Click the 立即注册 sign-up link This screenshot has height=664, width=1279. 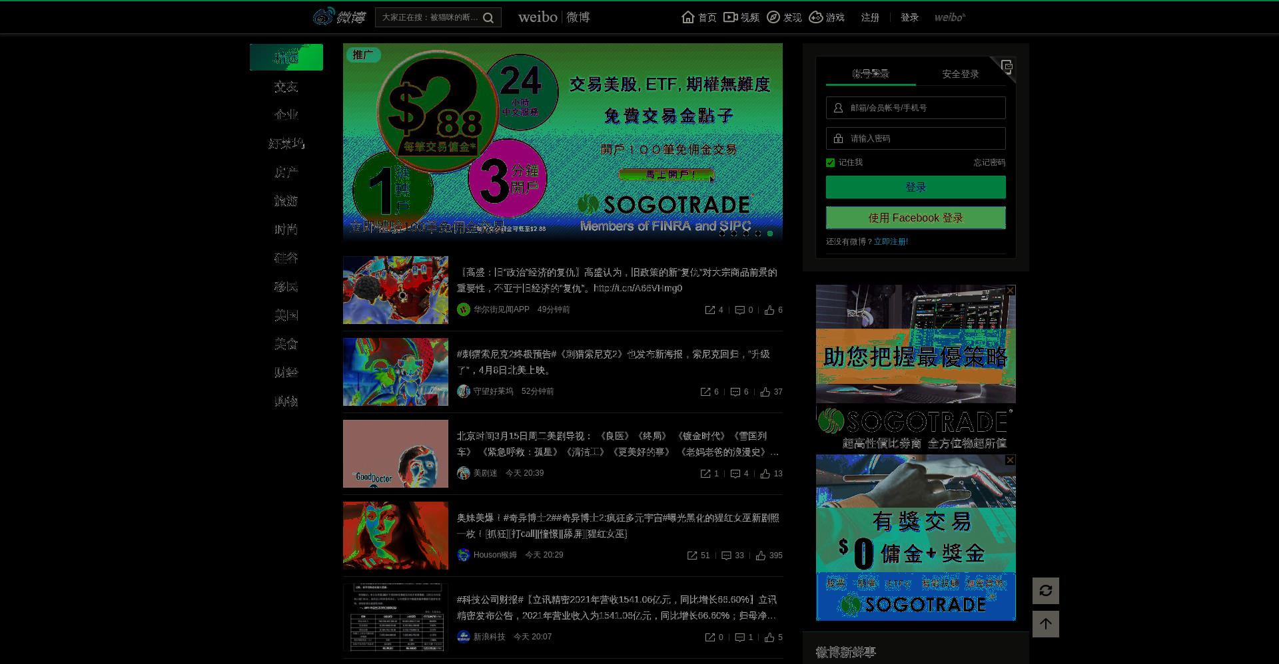pos(891,242)
